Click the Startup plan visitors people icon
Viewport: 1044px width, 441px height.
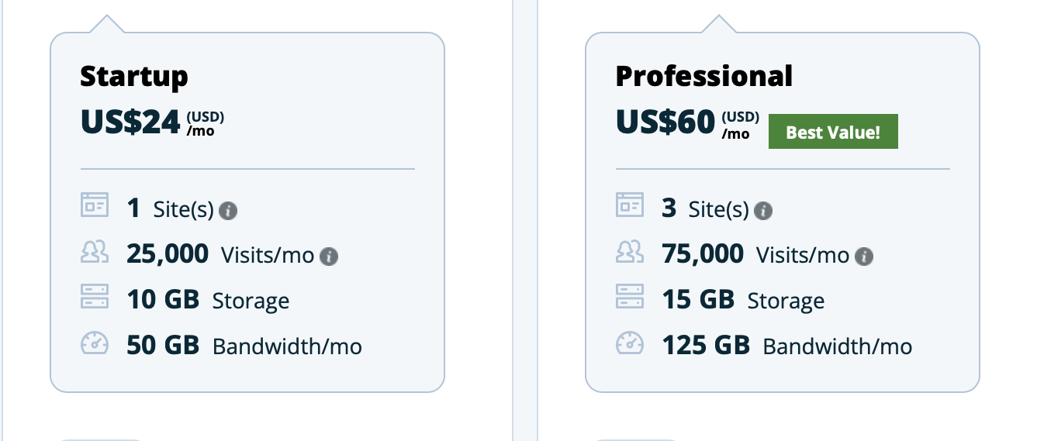95,251
